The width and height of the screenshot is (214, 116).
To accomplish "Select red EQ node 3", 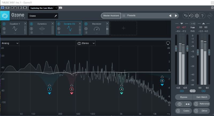I will click(72, 89).
